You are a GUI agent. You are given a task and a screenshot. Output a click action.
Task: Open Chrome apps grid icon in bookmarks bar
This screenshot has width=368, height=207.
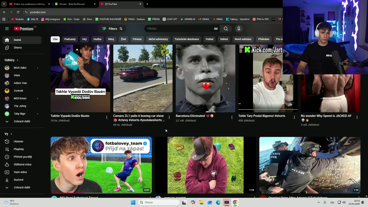4,19
